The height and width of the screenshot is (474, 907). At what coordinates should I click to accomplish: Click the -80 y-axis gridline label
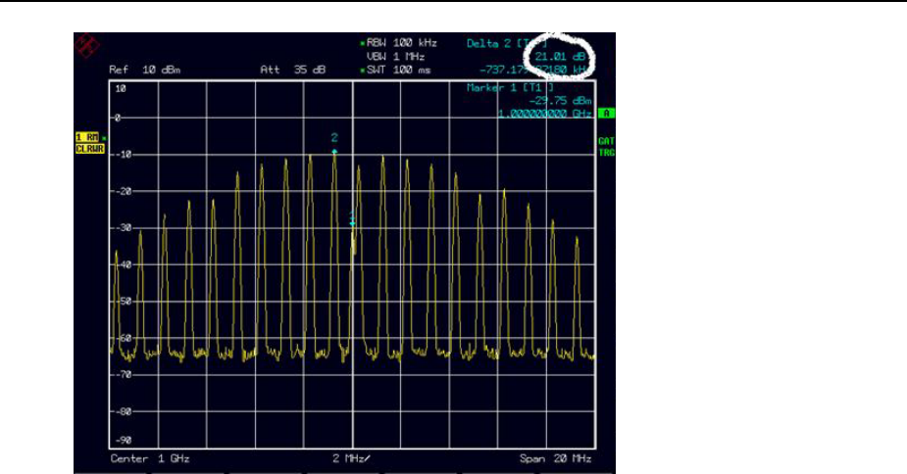pos(122,411)
